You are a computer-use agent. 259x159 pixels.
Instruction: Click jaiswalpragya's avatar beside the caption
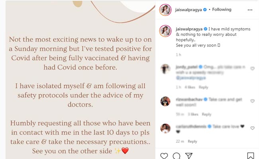(x=165, y=31)
